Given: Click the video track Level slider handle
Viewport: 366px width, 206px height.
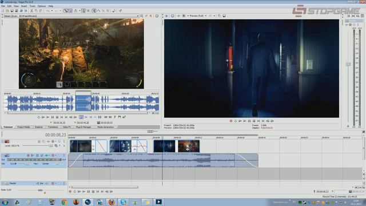Looking at the screenshot, I should tap(51, 146).
